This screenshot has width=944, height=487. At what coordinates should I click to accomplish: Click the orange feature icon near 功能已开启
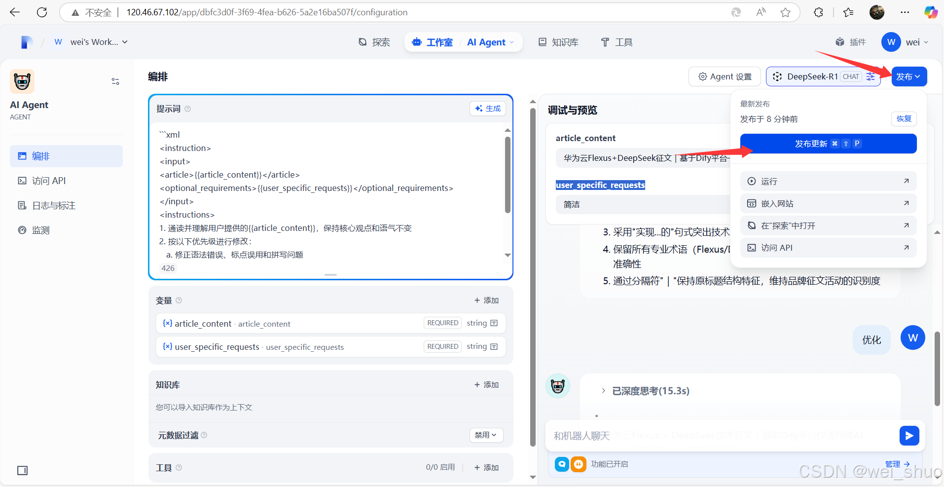click(x=579, y=464)
